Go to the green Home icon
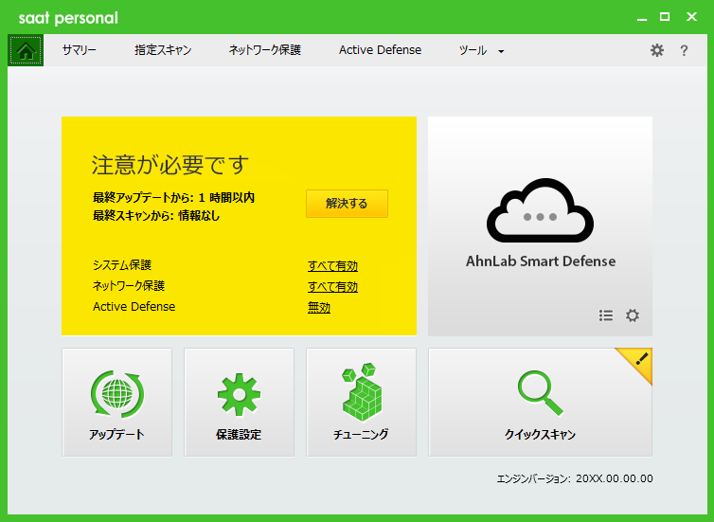The width and height of the screenshot is (714, 522). (x=26, y=50)
